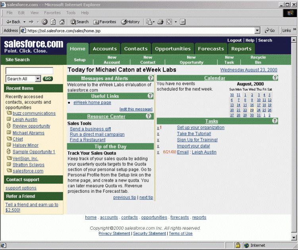
Task: Close the Set up your organization task x
Action: pyautogui.click(x=158, y=128)
